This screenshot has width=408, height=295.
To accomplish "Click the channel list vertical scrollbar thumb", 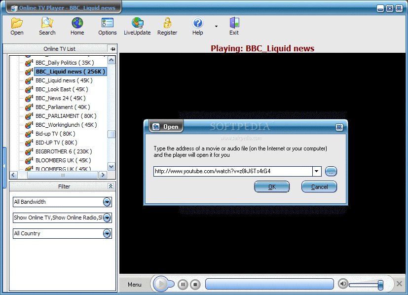I will [x=111, y=134].
